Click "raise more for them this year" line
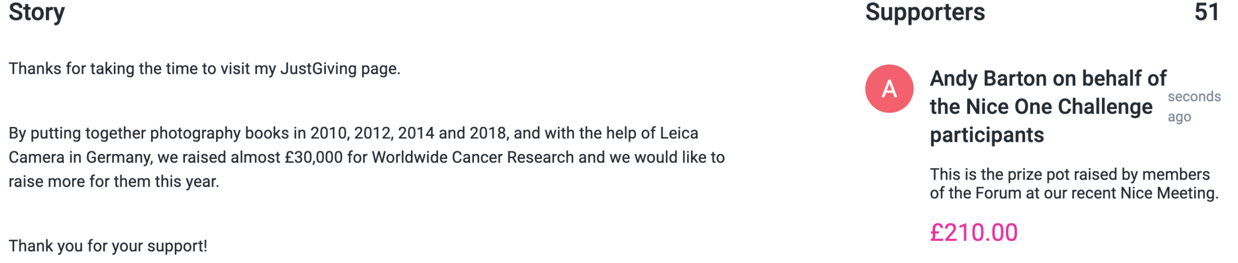Viewport: 1238px width, 263px height. (x=113, y=182)
